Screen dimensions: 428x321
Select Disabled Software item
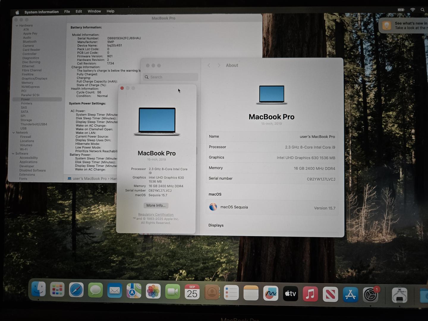pos(32,170)
